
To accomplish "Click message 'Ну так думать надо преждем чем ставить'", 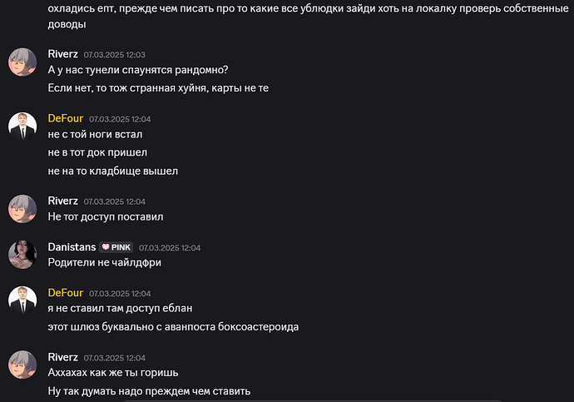I will point(150,391).
